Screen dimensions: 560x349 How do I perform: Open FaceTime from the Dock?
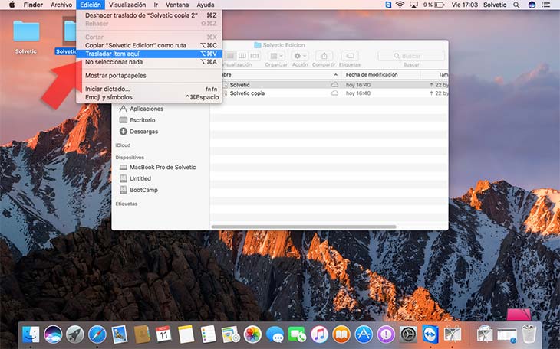tap(297, 334)
